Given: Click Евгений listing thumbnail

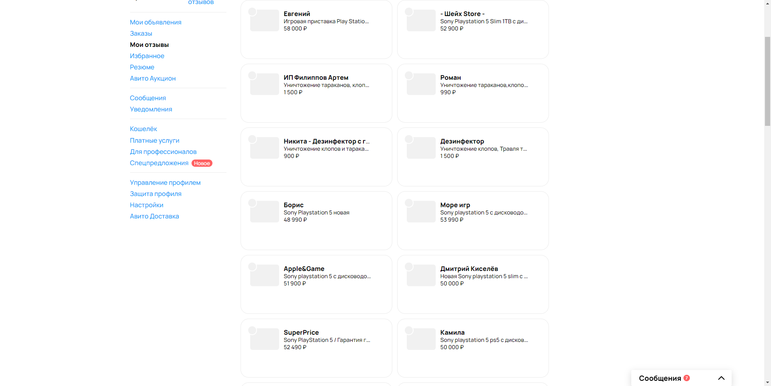Looking at the screenshot, I should pos(264,20).
